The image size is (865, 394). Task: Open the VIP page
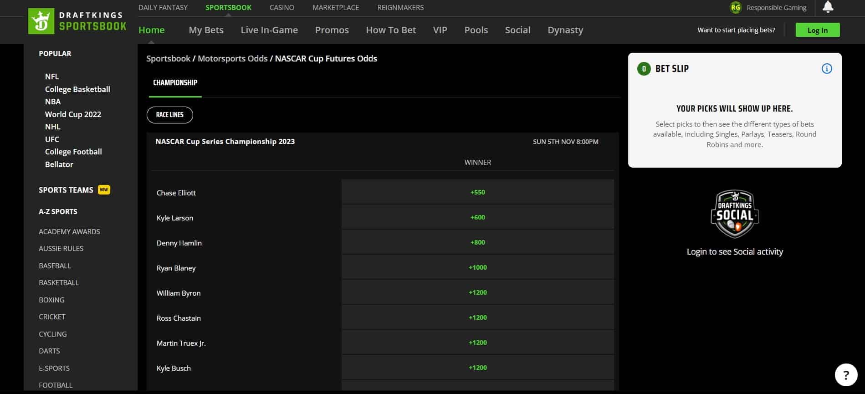click(x=440, y=30)
